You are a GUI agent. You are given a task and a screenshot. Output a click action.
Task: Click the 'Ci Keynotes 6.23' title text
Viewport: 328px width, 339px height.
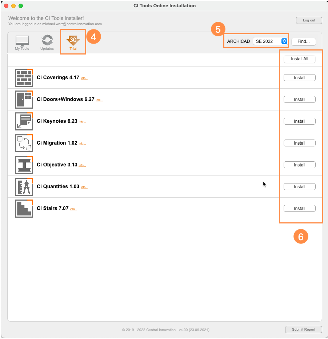pyautogui.click(x=57, y=121)
